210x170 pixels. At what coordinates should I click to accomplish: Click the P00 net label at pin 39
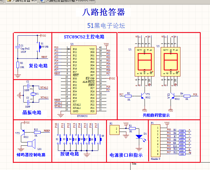click(x=108, y=51)
